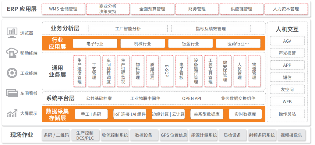
Task: Select the 操作员站 interaction box
Action: [287, 114]
